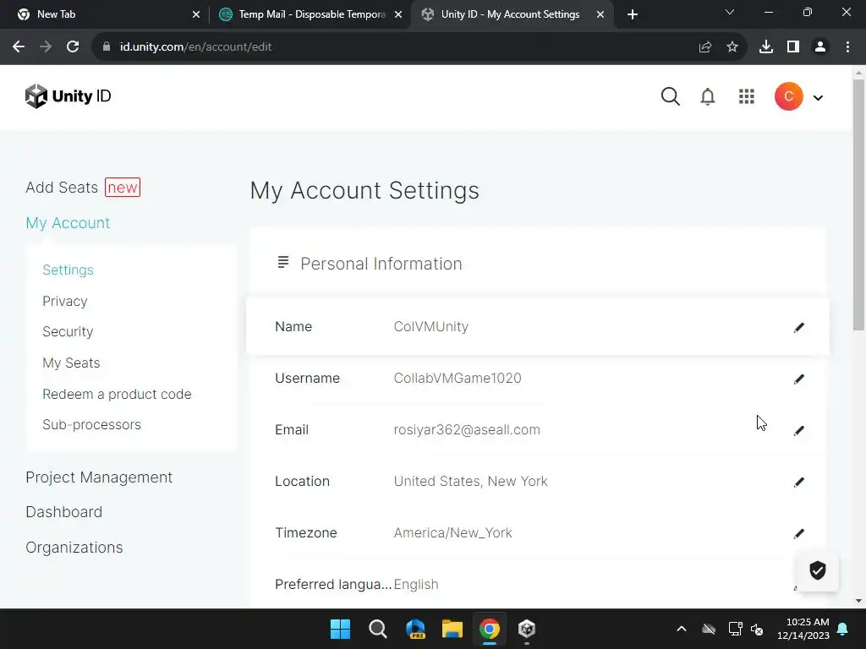Click United States, New York value
Viewport: 866px width, 649px height.
[470, 481]
